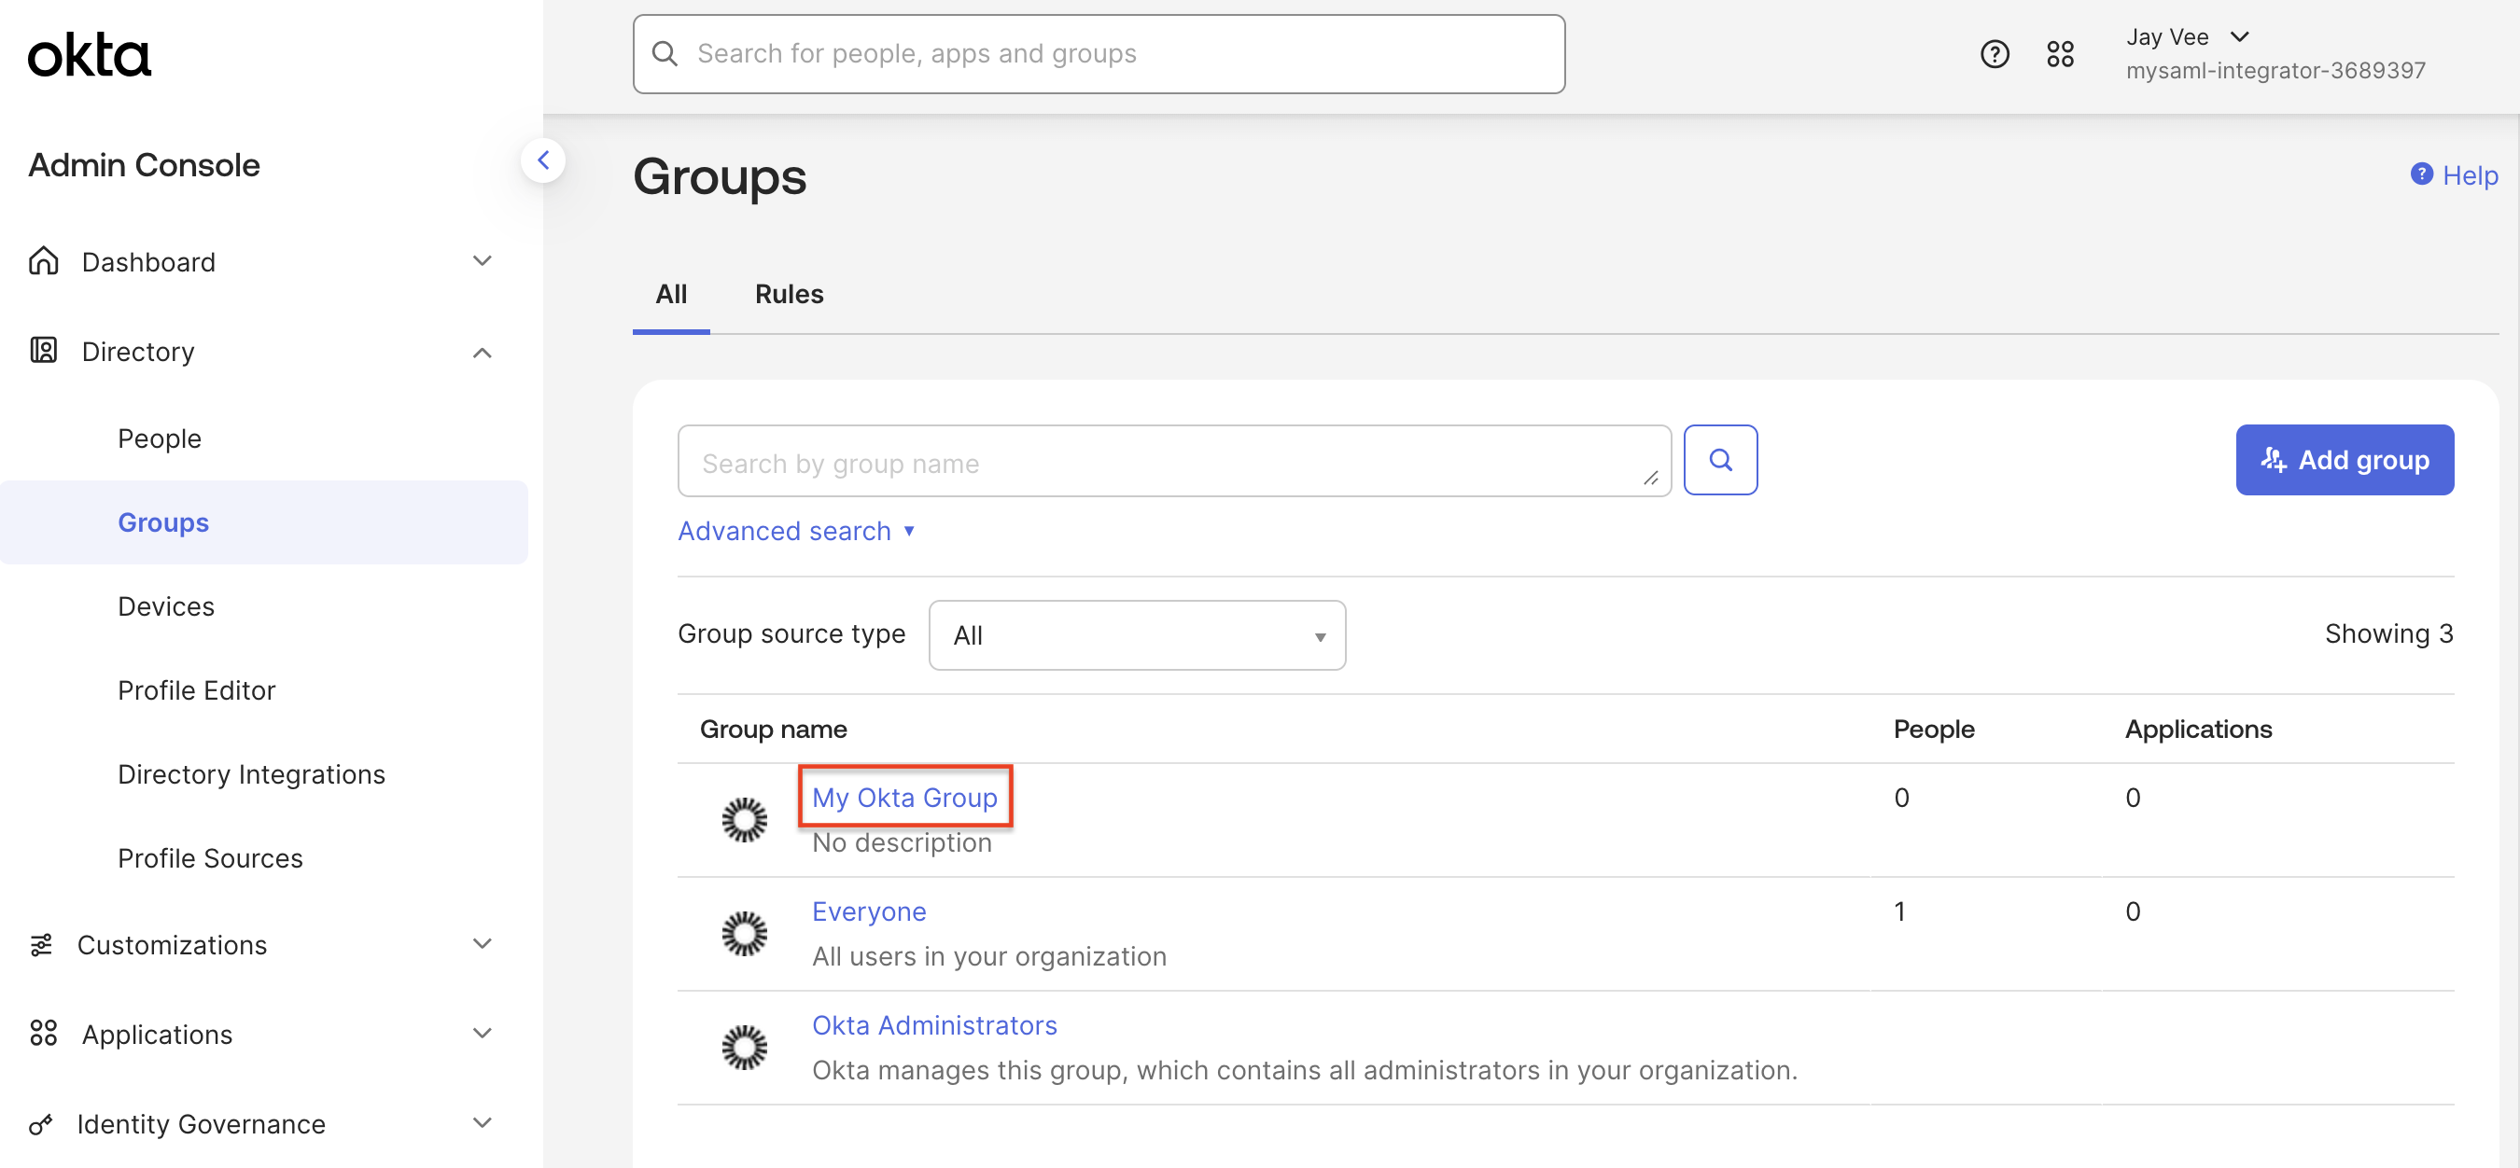Click the Group name column header
This screenshot has height=1168, width=2520.
pyautogui.click(x=773, y=730)
